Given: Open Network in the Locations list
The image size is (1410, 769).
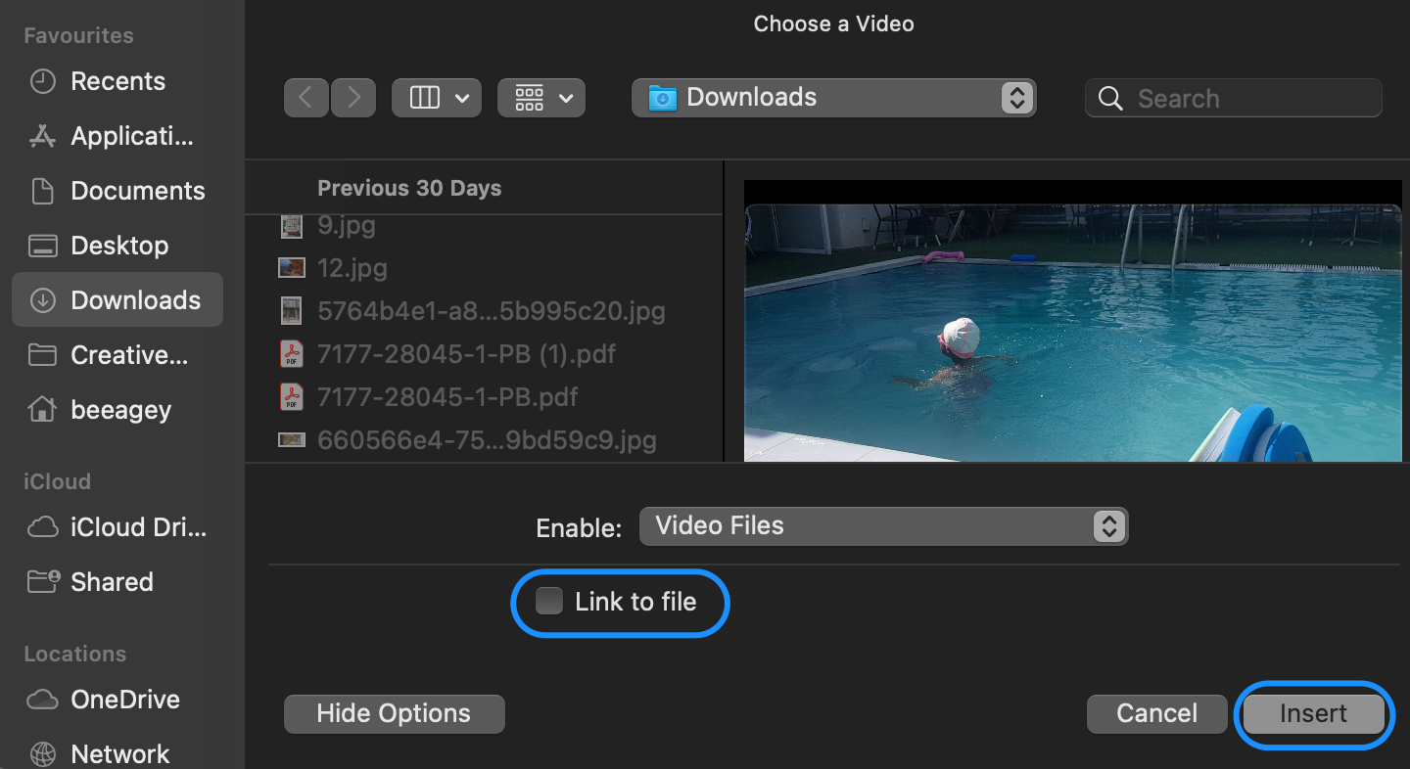Looking at the screenshot, I should click(x=119, y=752).
